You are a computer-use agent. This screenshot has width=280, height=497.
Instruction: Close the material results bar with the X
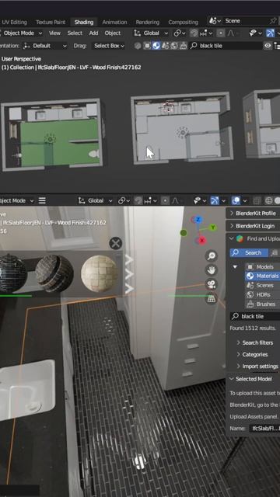click(116, 243)
